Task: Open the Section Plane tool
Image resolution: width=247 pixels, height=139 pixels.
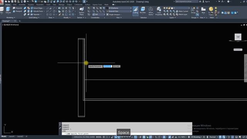Action: (81, 11)
